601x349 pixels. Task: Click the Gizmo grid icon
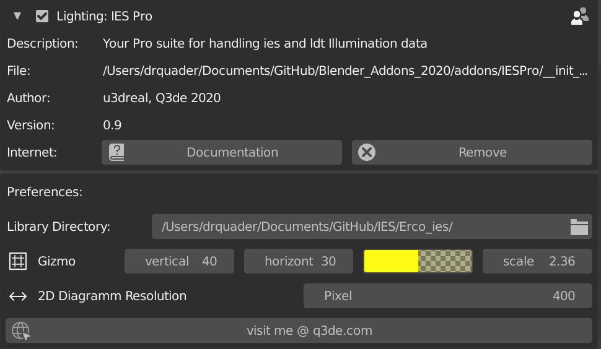(x=17, y=261)
